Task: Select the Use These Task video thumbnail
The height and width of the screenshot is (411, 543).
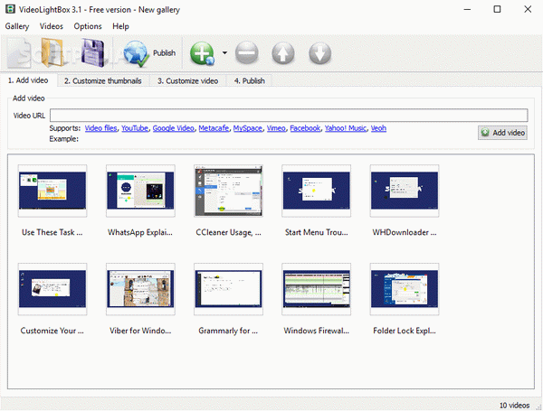Action: click(52, 191)
